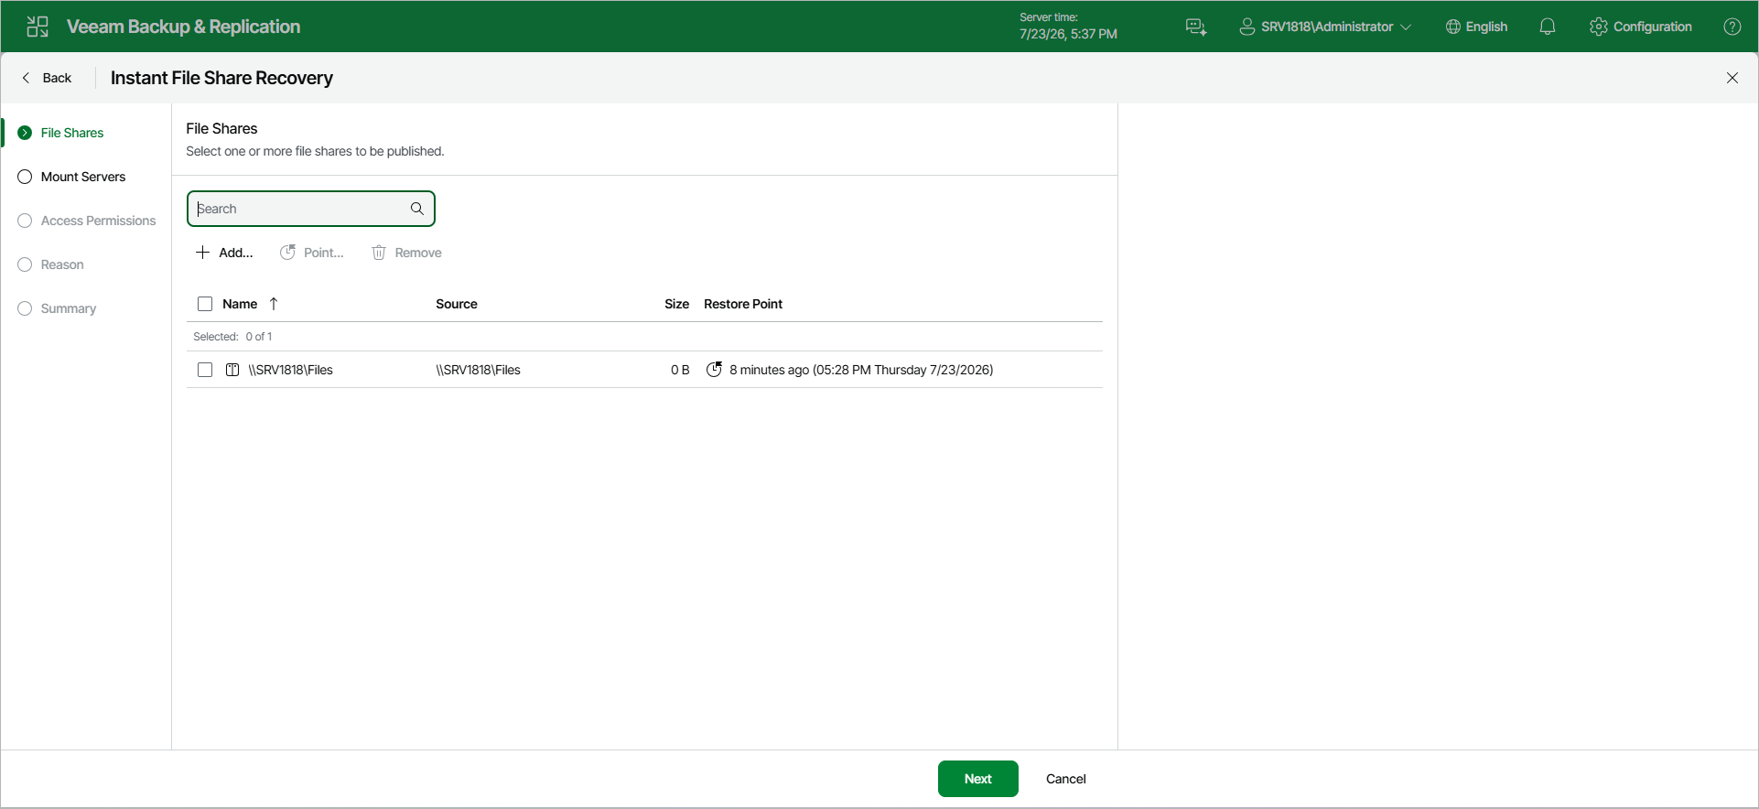Image resolution: width=1759 pixels, height=809 pixels.
Task: Click the \\SRV1818\Files name cell
Action: point(290,370)
